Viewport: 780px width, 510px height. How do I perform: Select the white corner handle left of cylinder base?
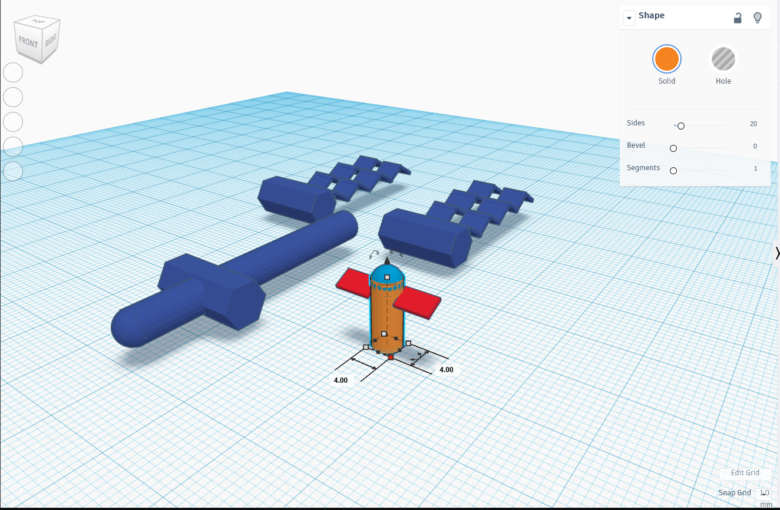coord(366,347)
